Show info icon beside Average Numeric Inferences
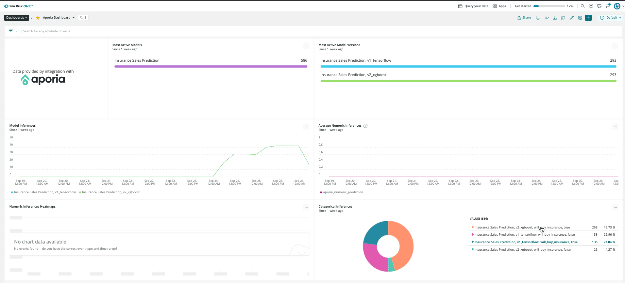Screen dimensions: 625x283 365,126
